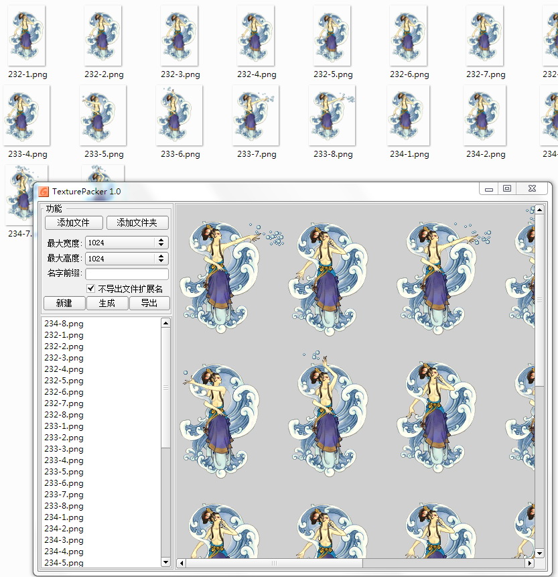Select 232-7.png thumbnail in the folder window

485,36
